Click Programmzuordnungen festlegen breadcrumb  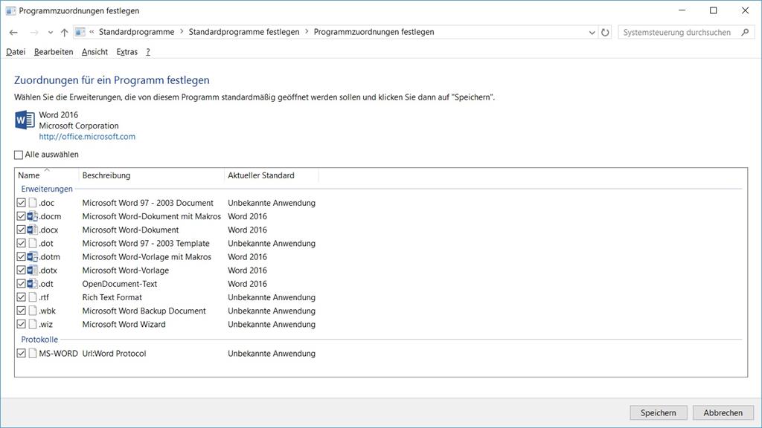pyautogui.click(x=374, y=32)
